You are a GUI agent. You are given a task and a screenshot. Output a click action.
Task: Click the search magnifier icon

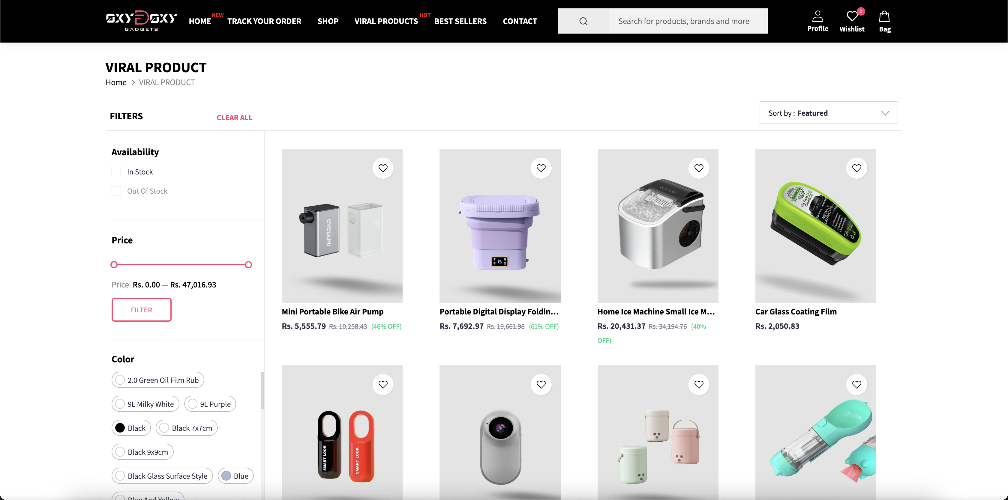click(x=583, y=21)
